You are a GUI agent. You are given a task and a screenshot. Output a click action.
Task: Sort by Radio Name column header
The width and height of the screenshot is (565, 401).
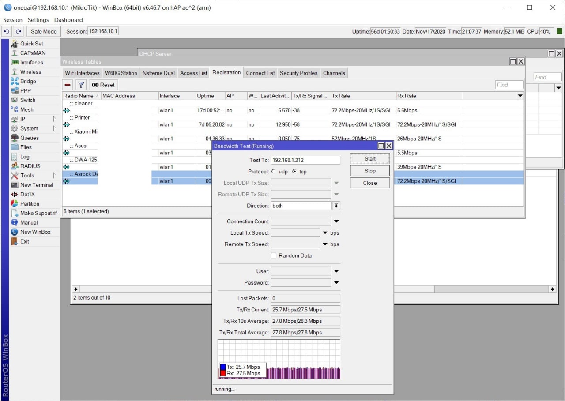81,96
